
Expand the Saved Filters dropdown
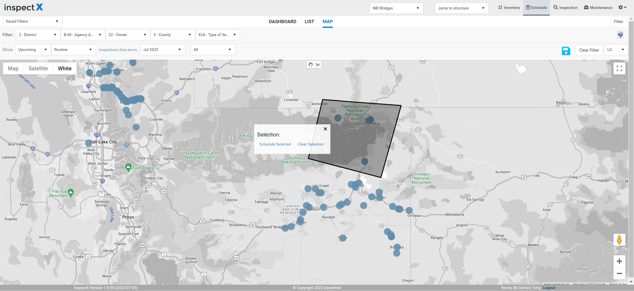click(x=32, y=21)
